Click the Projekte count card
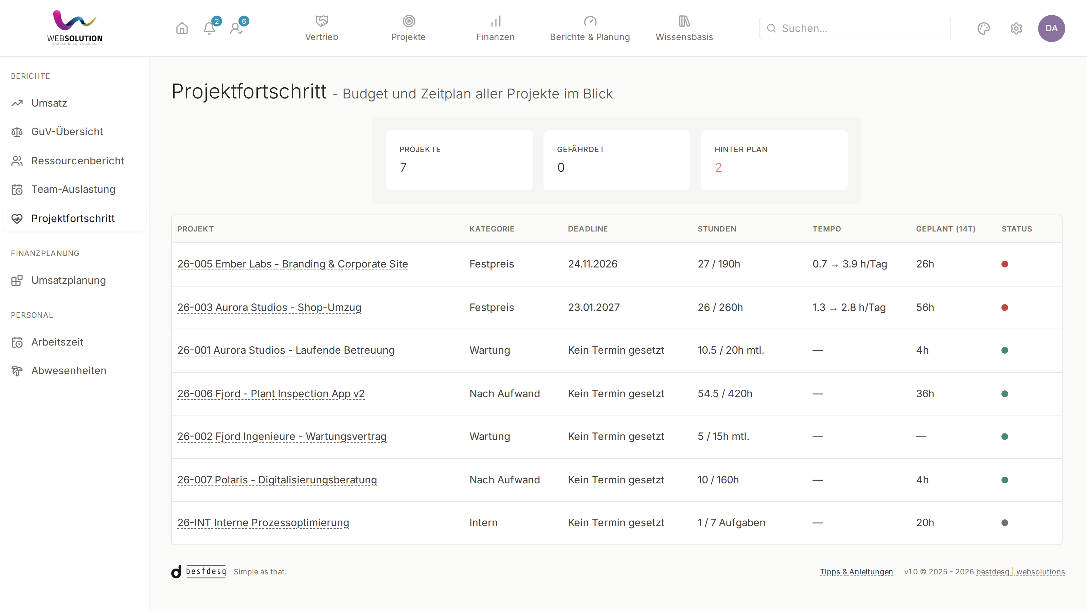 [459, 160]
